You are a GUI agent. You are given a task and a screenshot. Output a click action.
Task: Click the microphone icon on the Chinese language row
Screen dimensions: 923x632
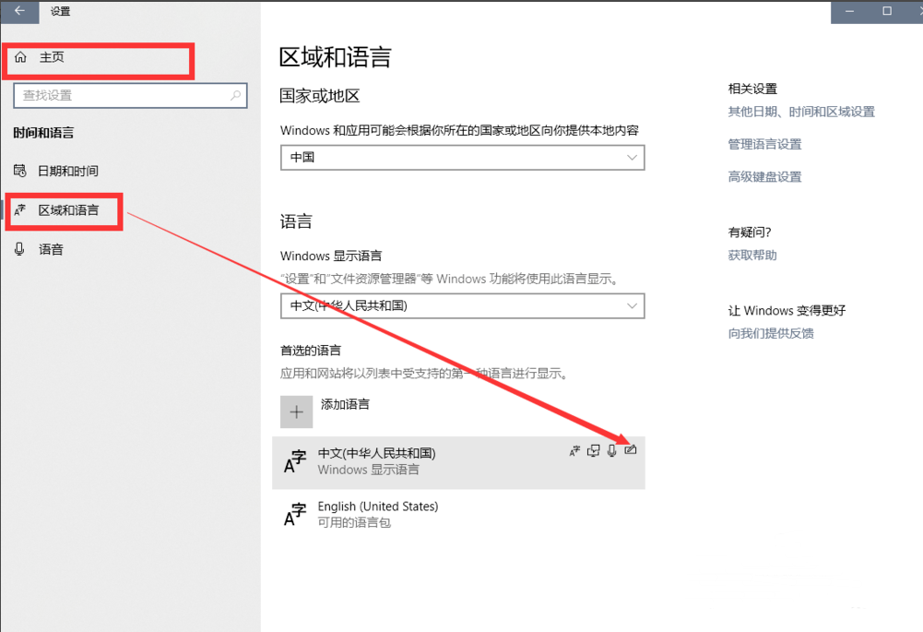pyautogui.click(x=611, y=450)
